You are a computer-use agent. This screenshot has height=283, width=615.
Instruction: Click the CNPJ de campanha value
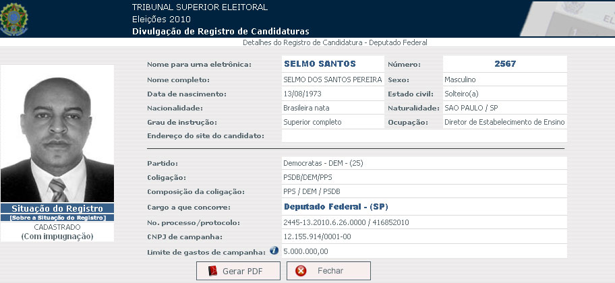318,237
